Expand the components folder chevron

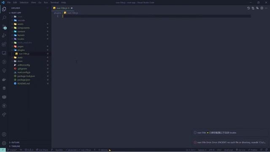click(x=12, y=28)
